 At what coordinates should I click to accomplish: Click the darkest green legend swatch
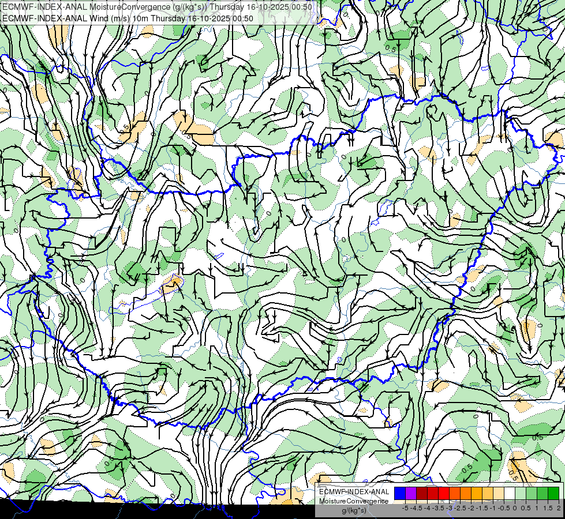[x=553, y=494]
